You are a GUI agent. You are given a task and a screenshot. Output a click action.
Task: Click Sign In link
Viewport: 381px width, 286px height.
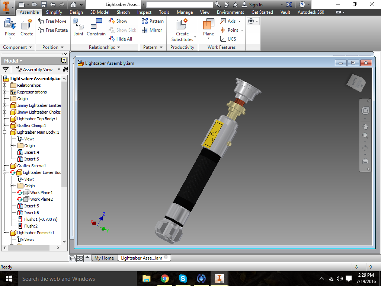[x=253, y=4]
